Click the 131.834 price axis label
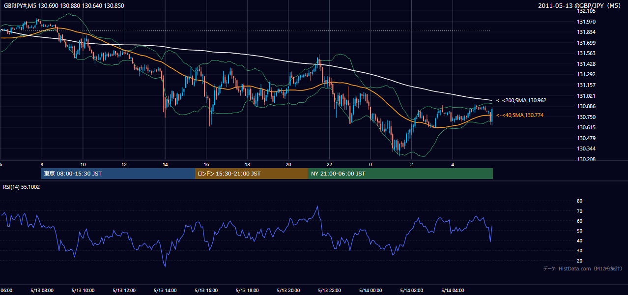 [x=586, y=32]
